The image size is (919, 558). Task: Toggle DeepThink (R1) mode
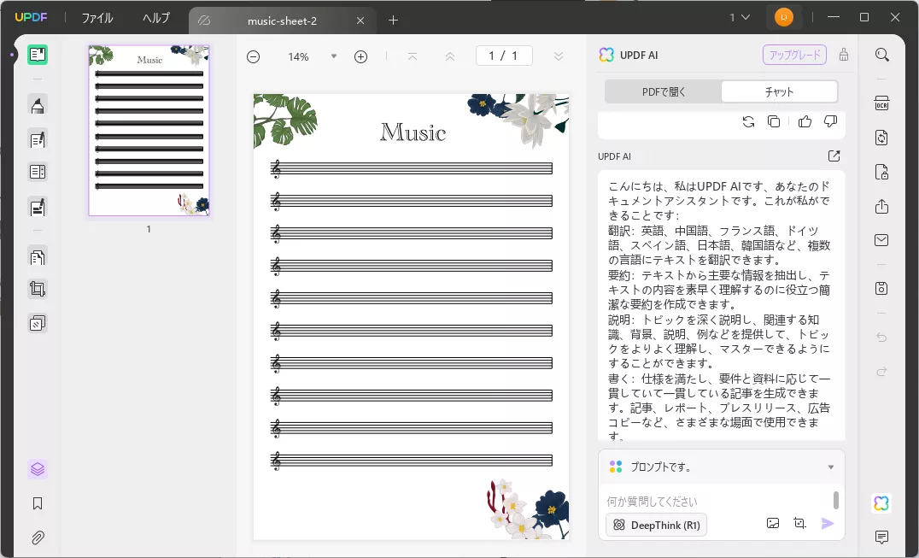coord(657,526)
